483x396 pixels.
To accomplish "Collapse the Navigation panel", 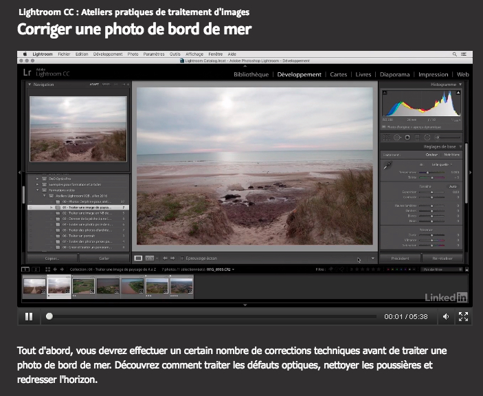I will pyautogui.click(x=30, y=85).
